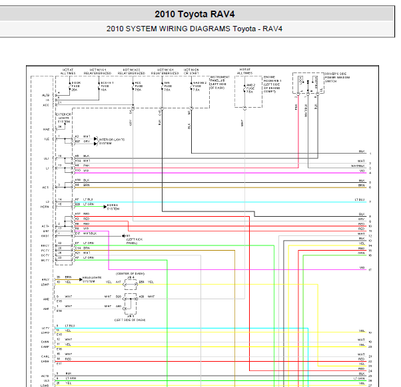Click the E17 WHT/BLK connector label
Image resolution: width=401 pixels, height=387 pixels.
pyautogui.click(x=86, y=233)
